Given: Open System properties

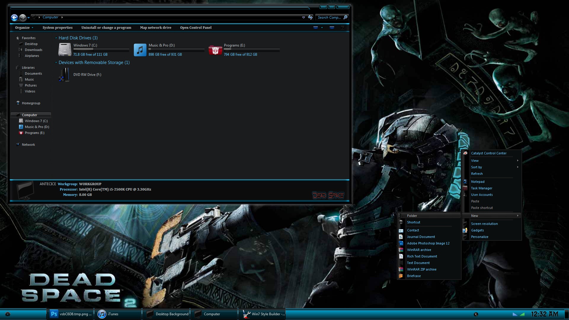Looking at the screenshot, I should pos(57,28).
